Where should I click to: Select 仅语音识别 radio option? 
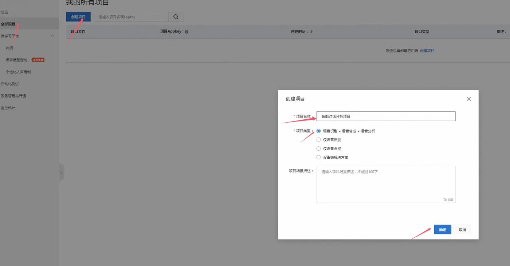319,140
